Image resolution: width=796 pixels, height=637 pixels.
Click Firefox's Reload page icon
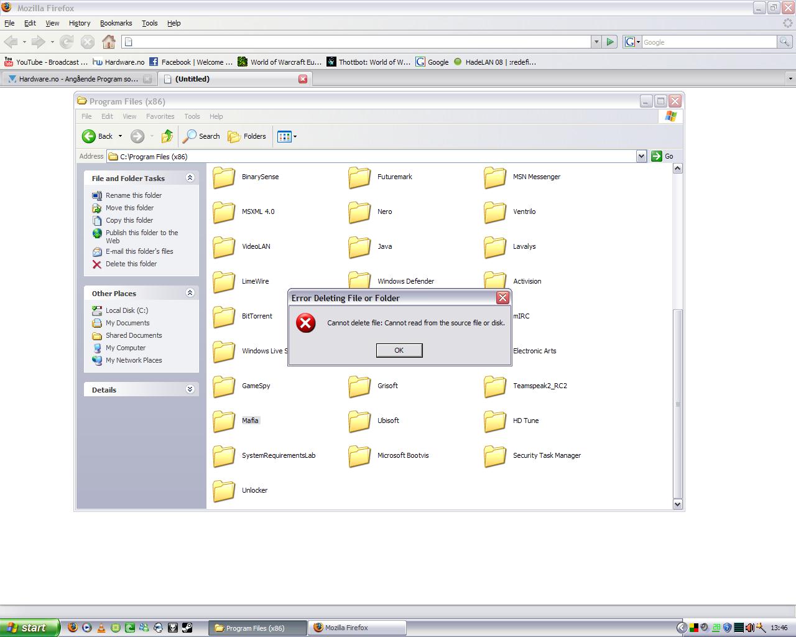point(67,42)
